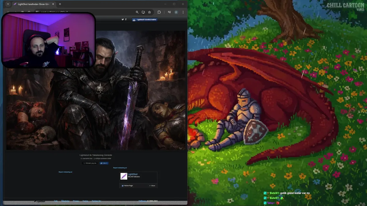Open the Privacy footer link
This screenshot has height=206, width=367.
tap(76, 201)
